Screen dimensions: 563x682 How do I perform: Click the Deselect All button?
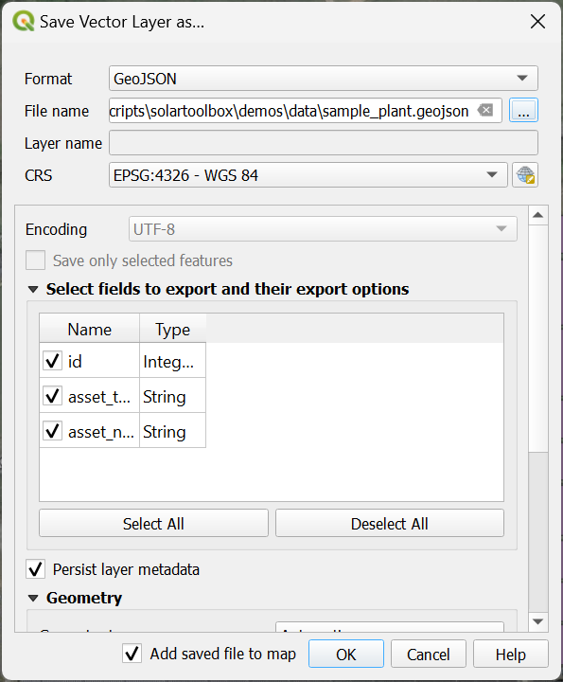point(390,523)
